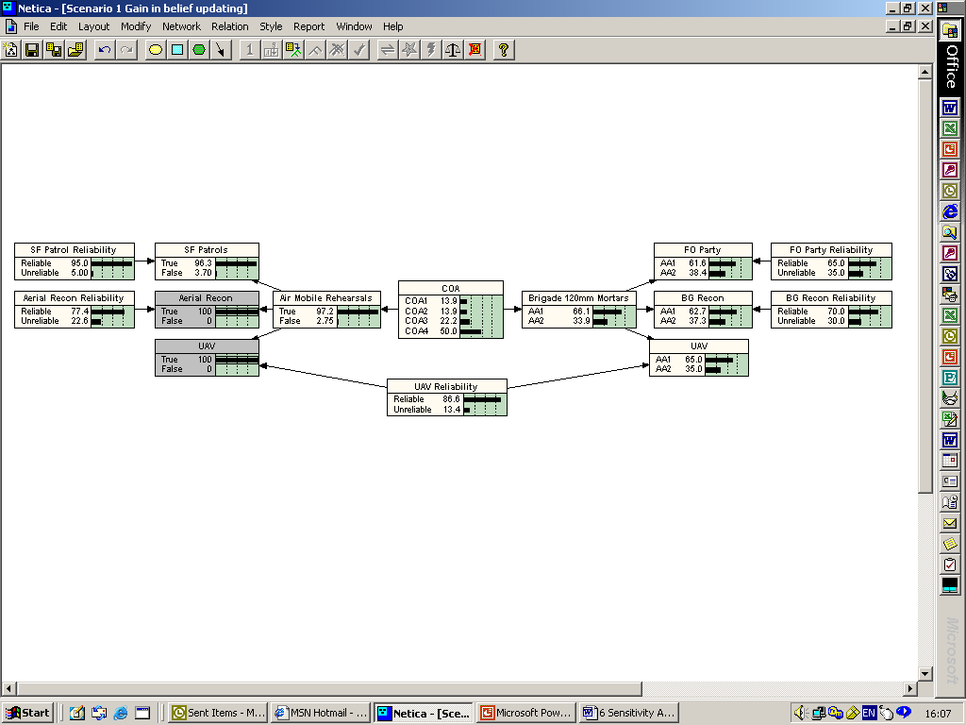The image size is (966, 725).
Task: Click the grid-with-green-figure toolbar icon
Action: pos(293,50)
